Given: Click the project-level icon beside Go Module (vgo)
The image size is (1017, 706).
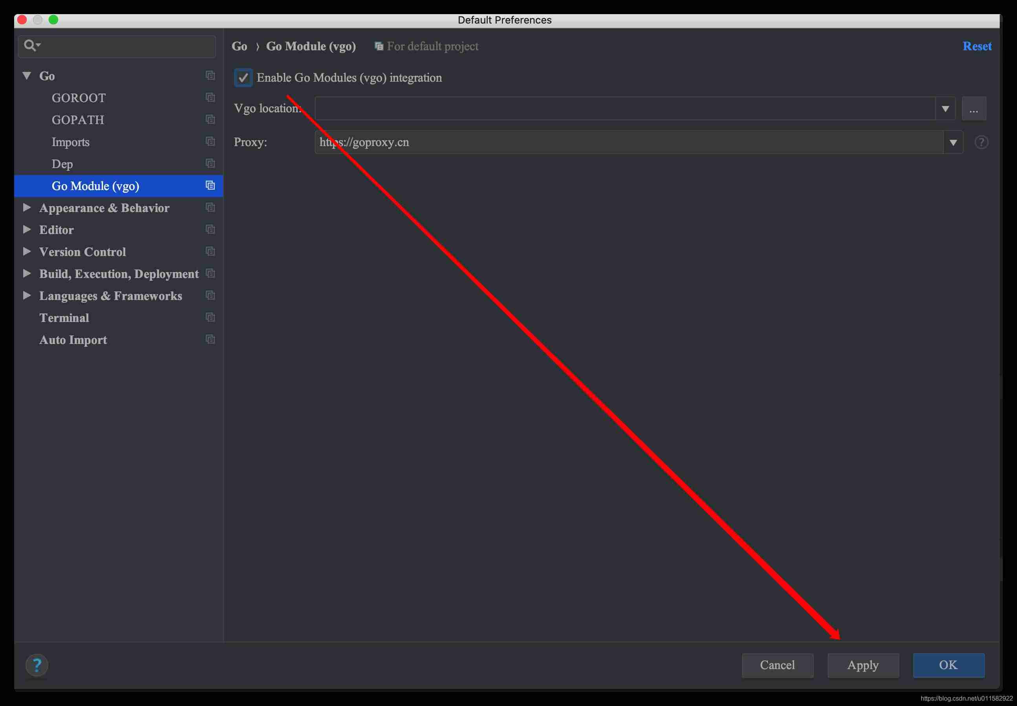Looking at the screenshot, I should (x=210, y=185).
